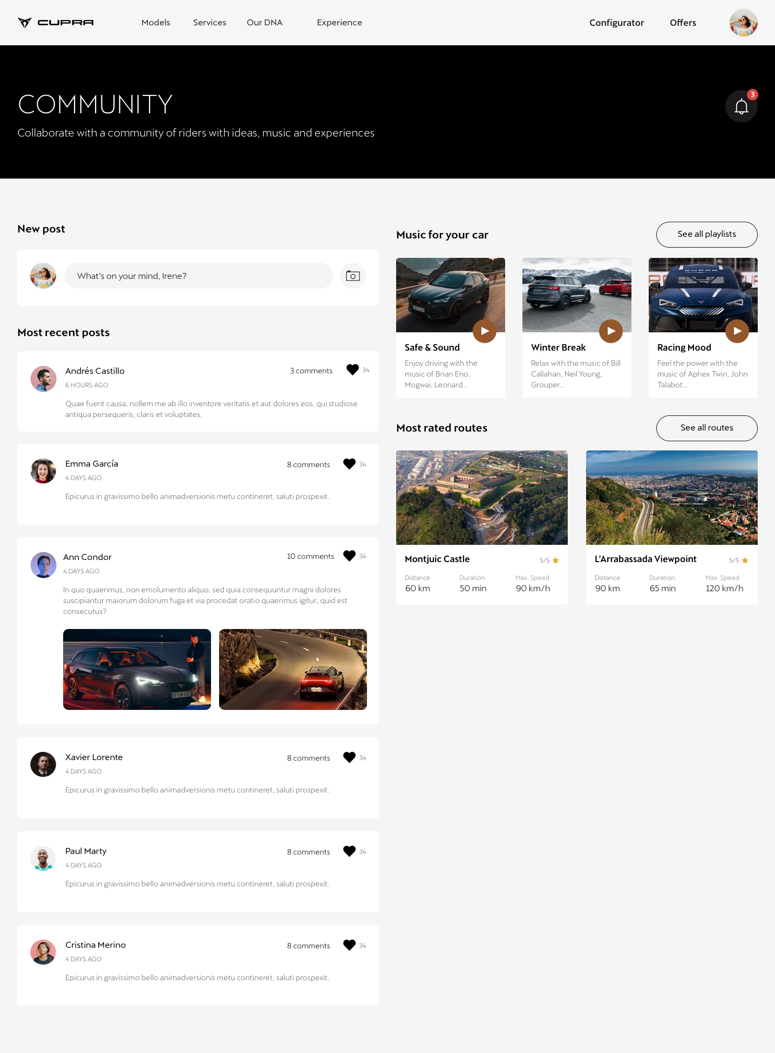Click the '50 min' duration value
775x1053 pixels.
(473, 588)
